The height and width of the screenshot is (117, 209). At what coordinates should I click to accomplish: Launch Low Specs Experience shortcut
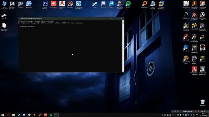pyautogui.click(x=12, y=5)
